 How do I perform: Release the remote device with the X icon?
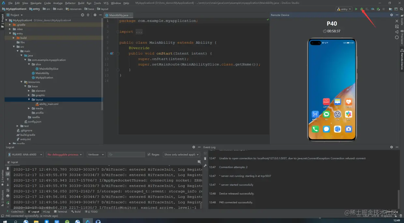[x=397, y=21]
